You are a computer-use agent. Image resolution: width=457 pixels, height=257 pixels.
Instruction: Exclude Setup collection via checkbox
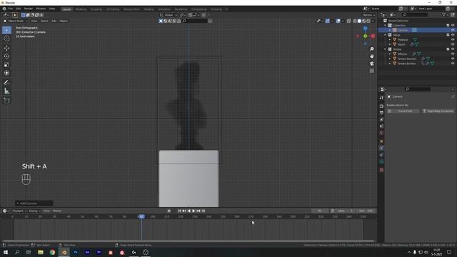coord(448,35)
